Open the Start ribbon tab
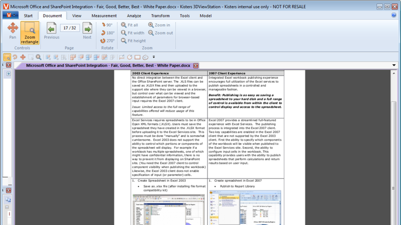The width and height of the screenshot is (401, 225). [x=28, y=15]
